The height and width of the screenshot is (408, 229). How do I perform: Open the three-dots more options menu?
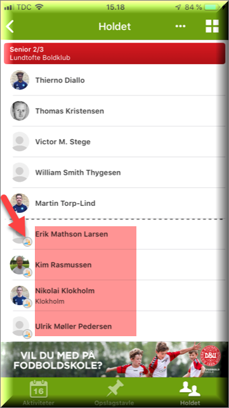pos(180,26)
